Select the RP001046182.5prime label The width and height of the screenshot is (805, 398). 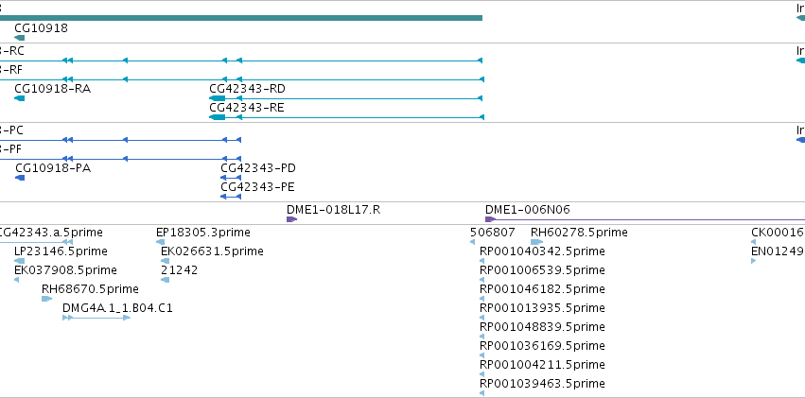pyautogui.click(x=542, y=289)
